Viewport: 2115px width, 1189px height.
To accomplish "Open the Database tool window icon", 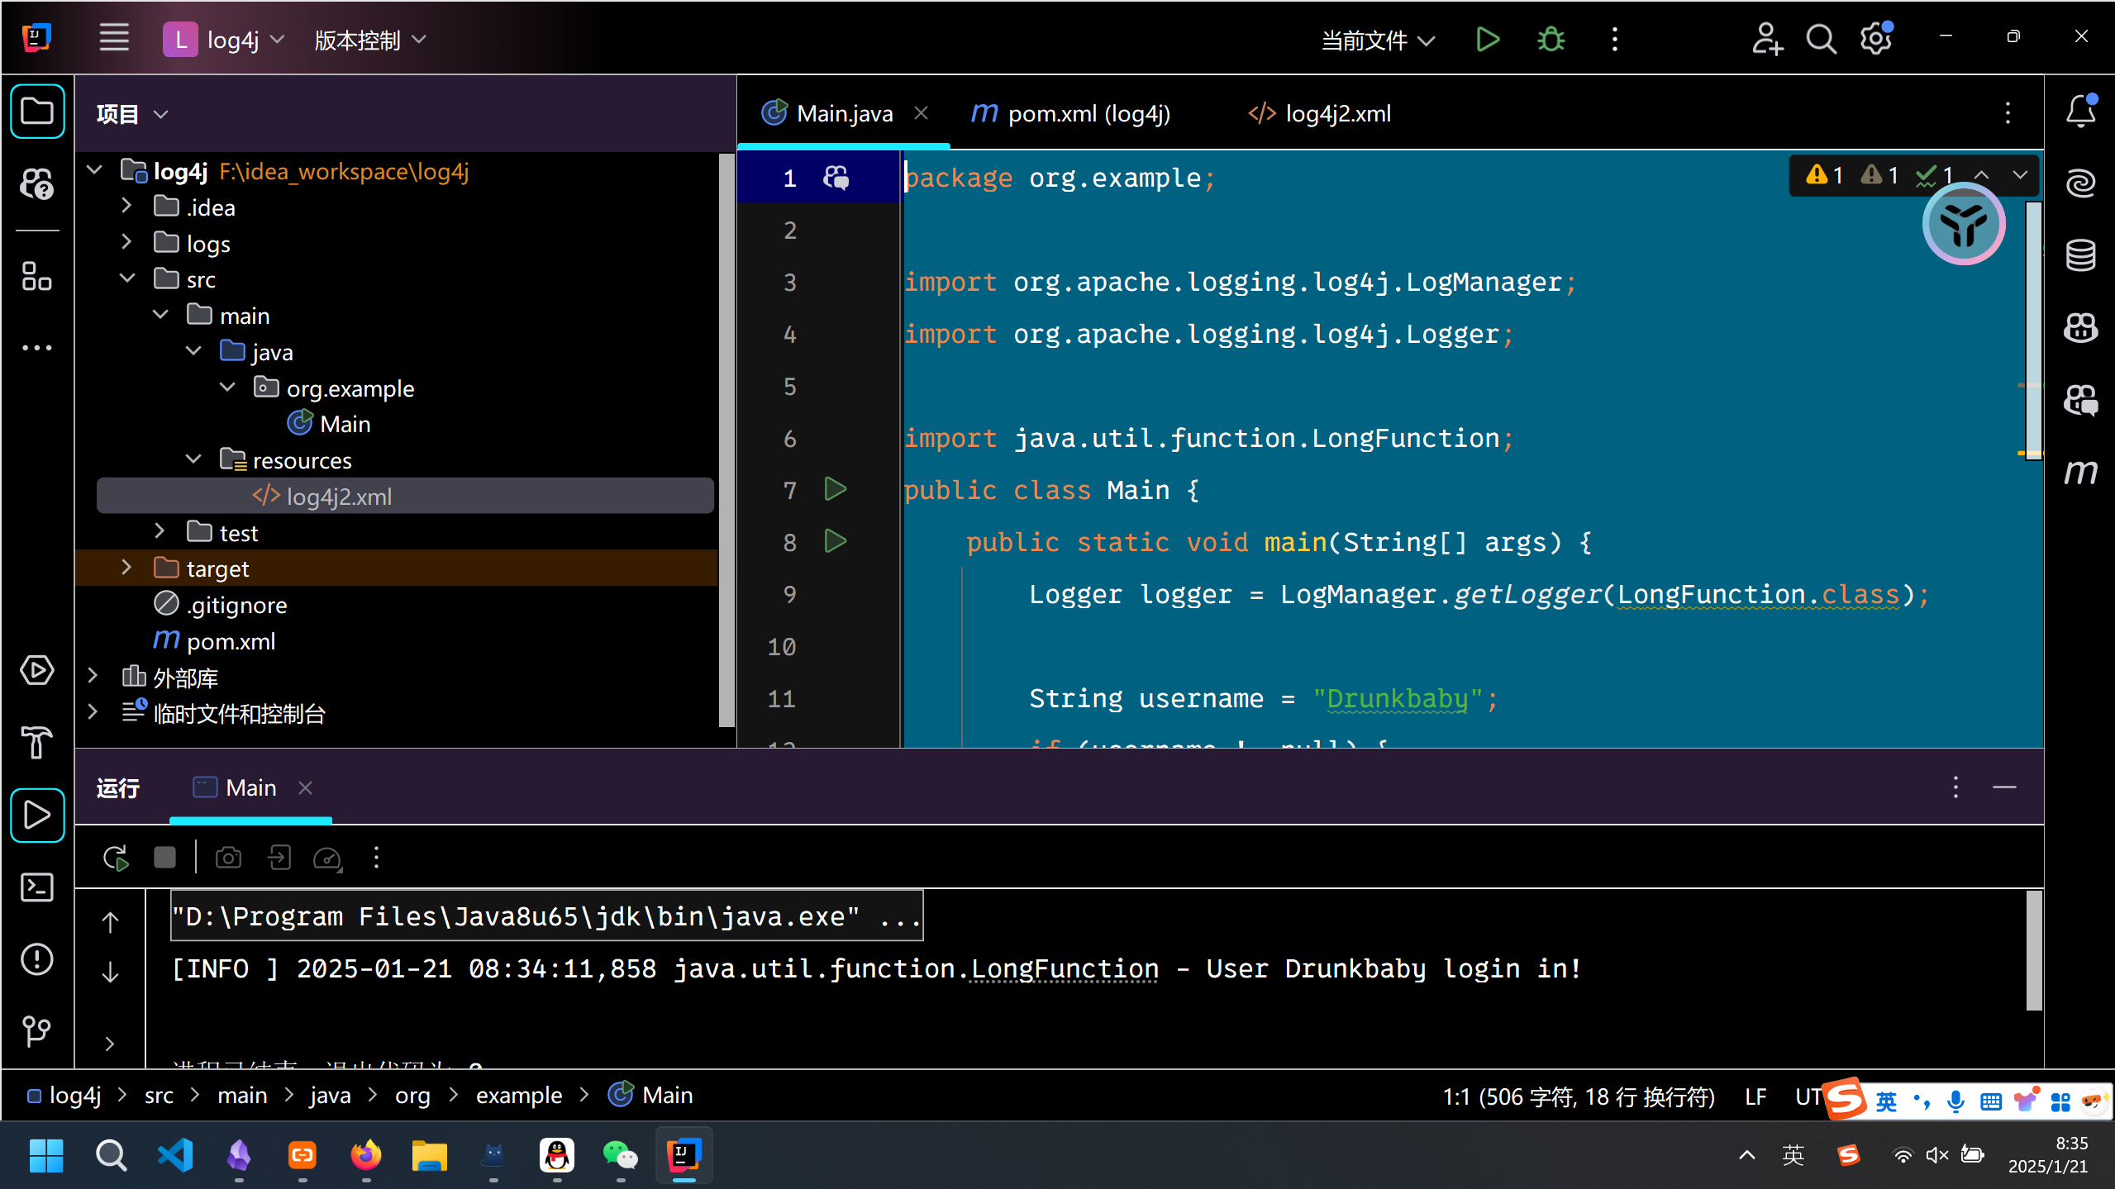I will pyautogui.click(x=2080, y=255).
